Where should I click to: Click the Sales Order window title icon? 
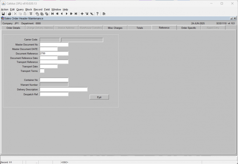click(2, 18)
